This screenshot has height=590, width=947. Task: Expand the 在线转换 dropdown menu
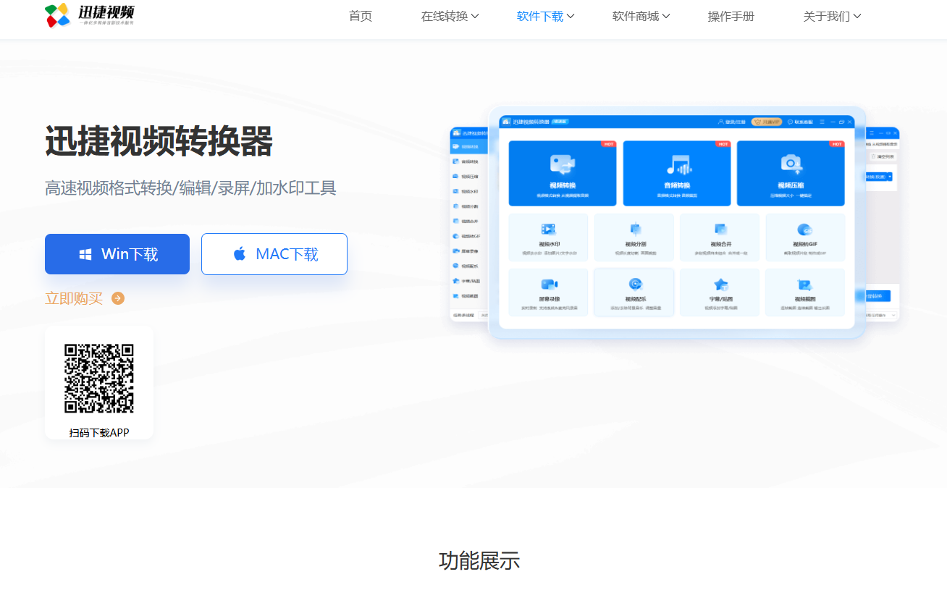point(450,16)
